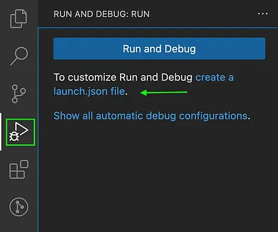Screen dimensions: 278x232
Task: Open the circular Git graph icon
Action: [19, 207]
